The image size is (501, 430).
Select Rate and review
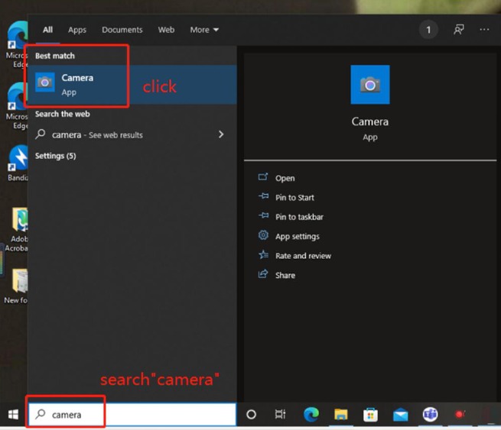[303, 256]
